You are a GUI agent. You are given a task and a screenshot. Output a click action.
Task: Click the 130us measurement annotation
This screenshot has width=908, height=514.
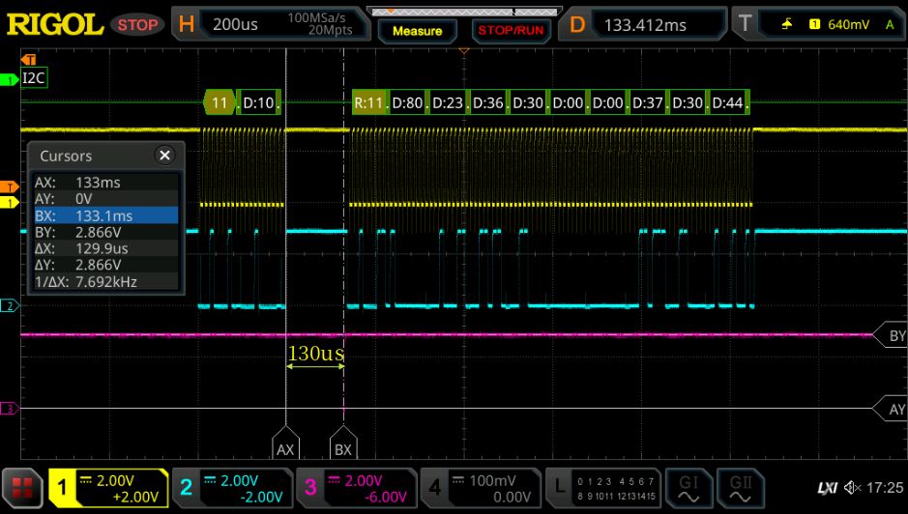[315, 353]
